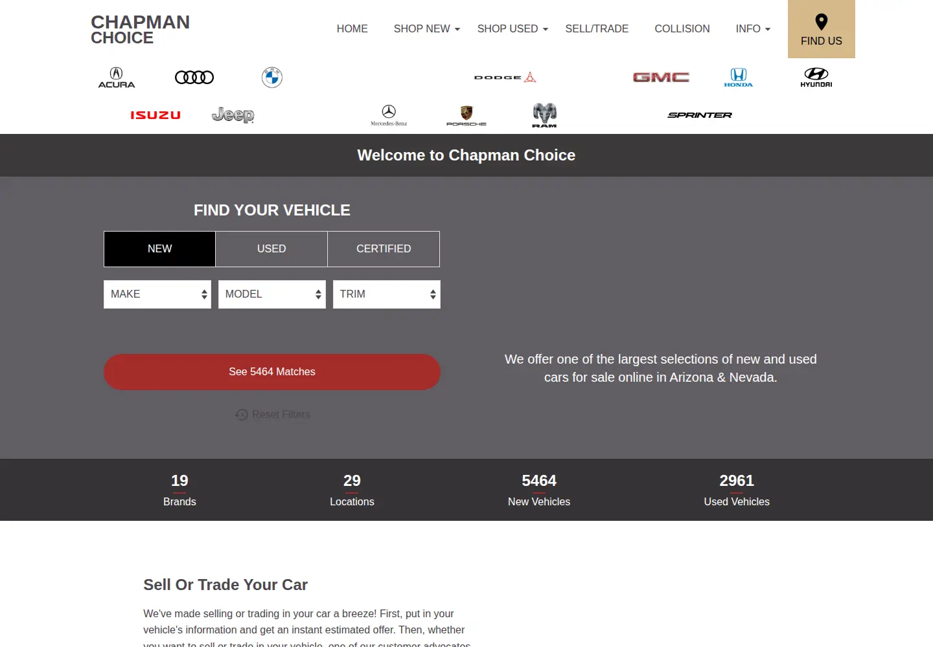Click the Acura brand logo
The height and width of the screenshot is (647, 933).
coord(117,78)
